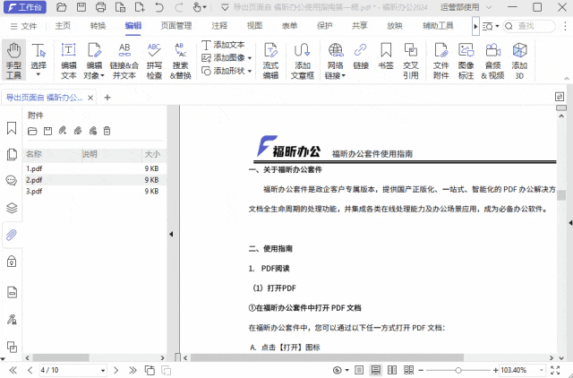
Task: Expand the Edit Object (编辑对象) dropdown
Action: 102,75
